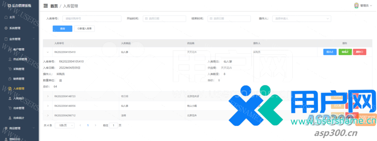Screen dimensions: 377x141
Task: Expand row RK2022004148723 details
Action: pos(47,96)
